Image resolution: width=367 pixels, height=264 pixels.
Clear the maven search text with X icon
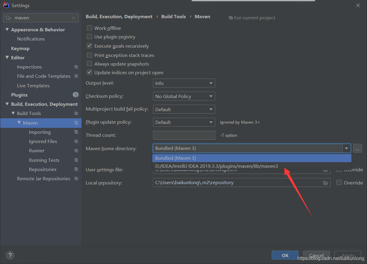point(73,18)
